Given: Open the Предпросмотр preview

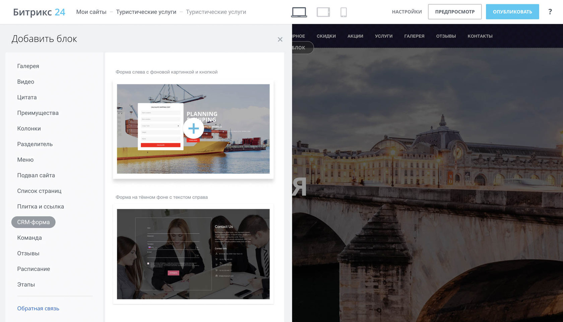Looking at the screenshot, I should point(454,12).
